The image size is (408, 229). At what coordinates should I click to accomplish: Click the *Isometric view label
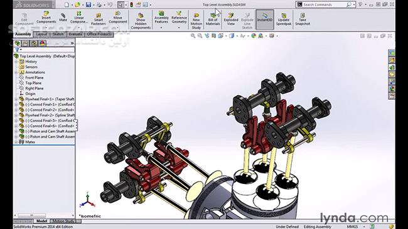(90, 216)
